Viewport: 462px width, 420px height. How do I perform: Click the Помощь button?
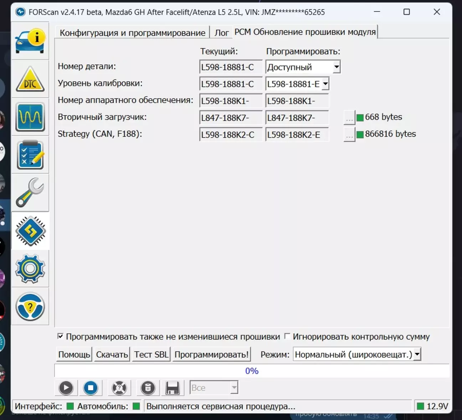click(74, 354)
